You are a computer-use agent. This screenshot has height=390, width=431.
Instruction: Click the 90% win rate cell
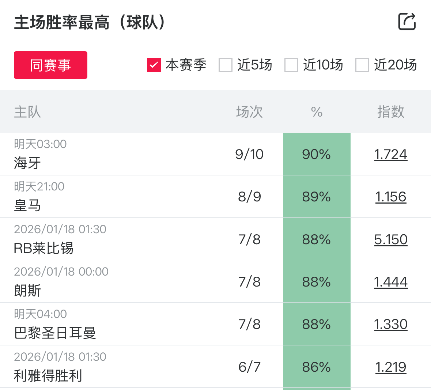click(317, 154)
